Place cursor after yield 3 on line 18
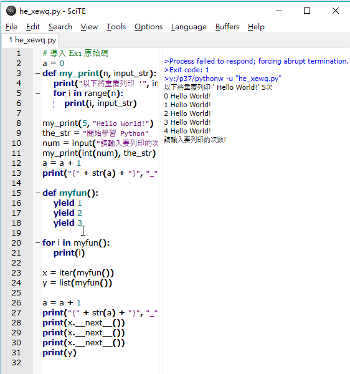Screen dimensions: 350x374 coord(83,223)
